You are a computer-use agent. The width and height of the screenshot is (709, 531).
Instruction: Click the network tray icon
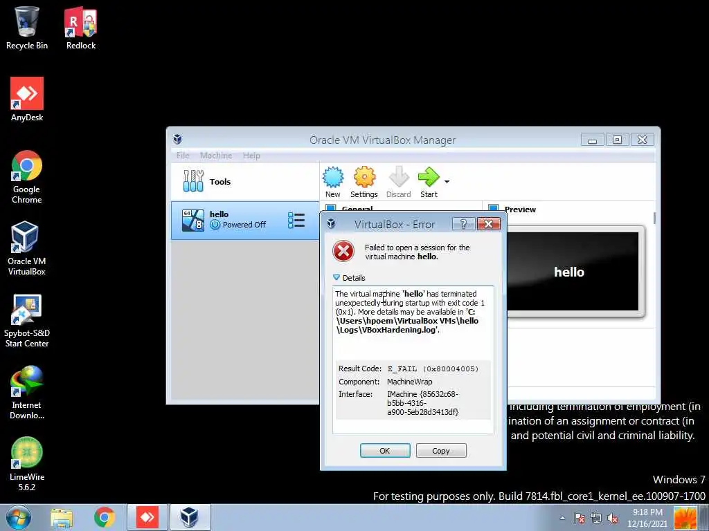596,518
